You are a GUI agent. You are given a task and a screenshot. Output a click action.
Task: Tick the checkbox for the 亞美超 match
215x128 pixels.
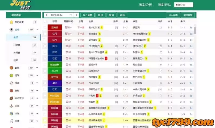pyautogui.click(x=45, y=27)
